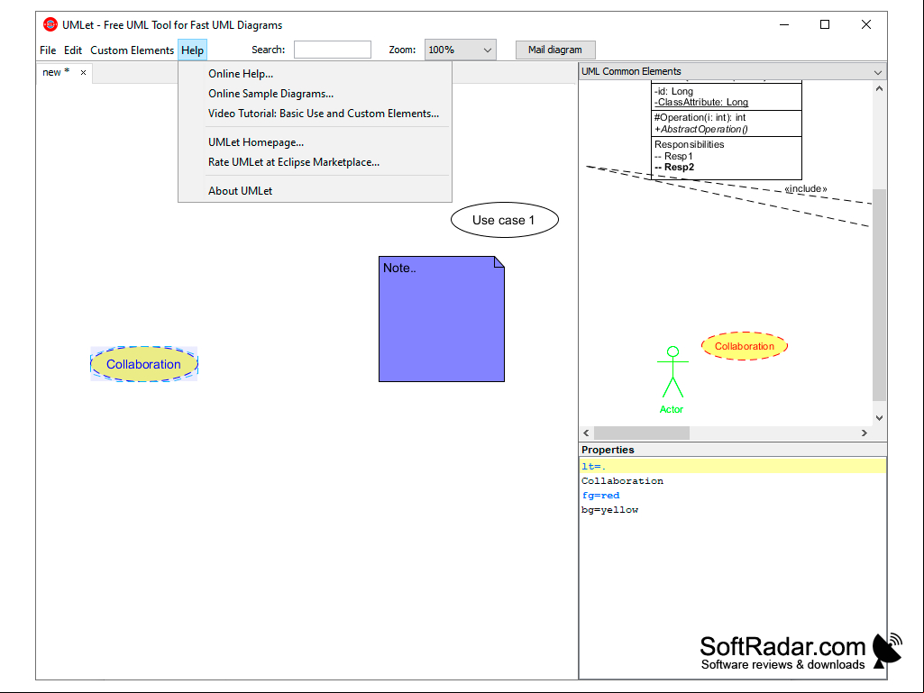Switch to the new * tab
The width and height of the screenshot is (924, 693).
pyautogui.click(x=56, y=72)
